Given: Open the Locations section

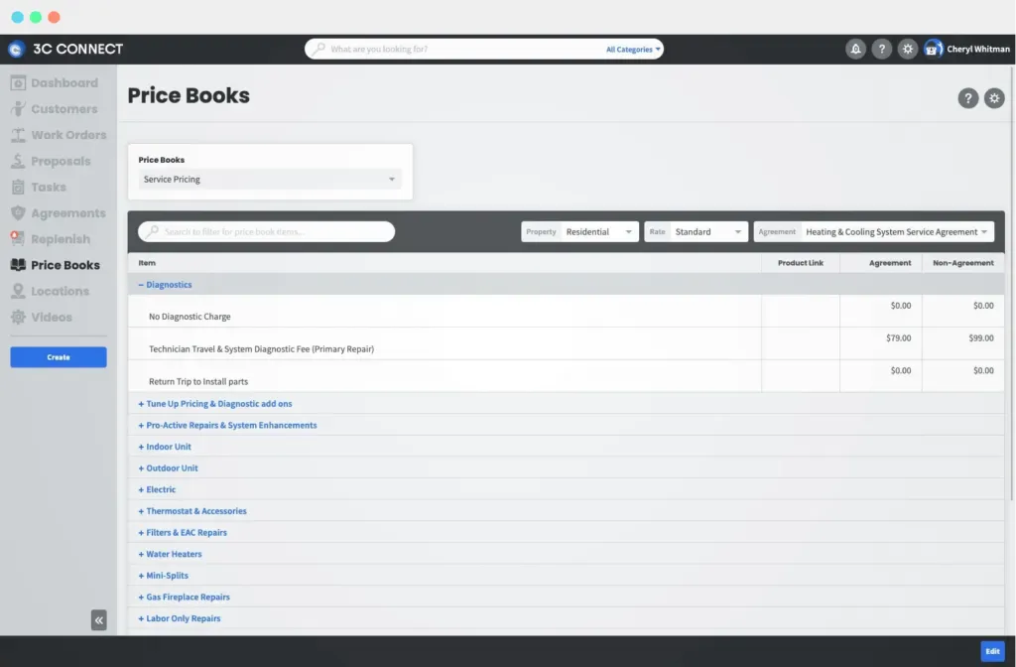Looking at the screenshot, I should tap(59, 291).
